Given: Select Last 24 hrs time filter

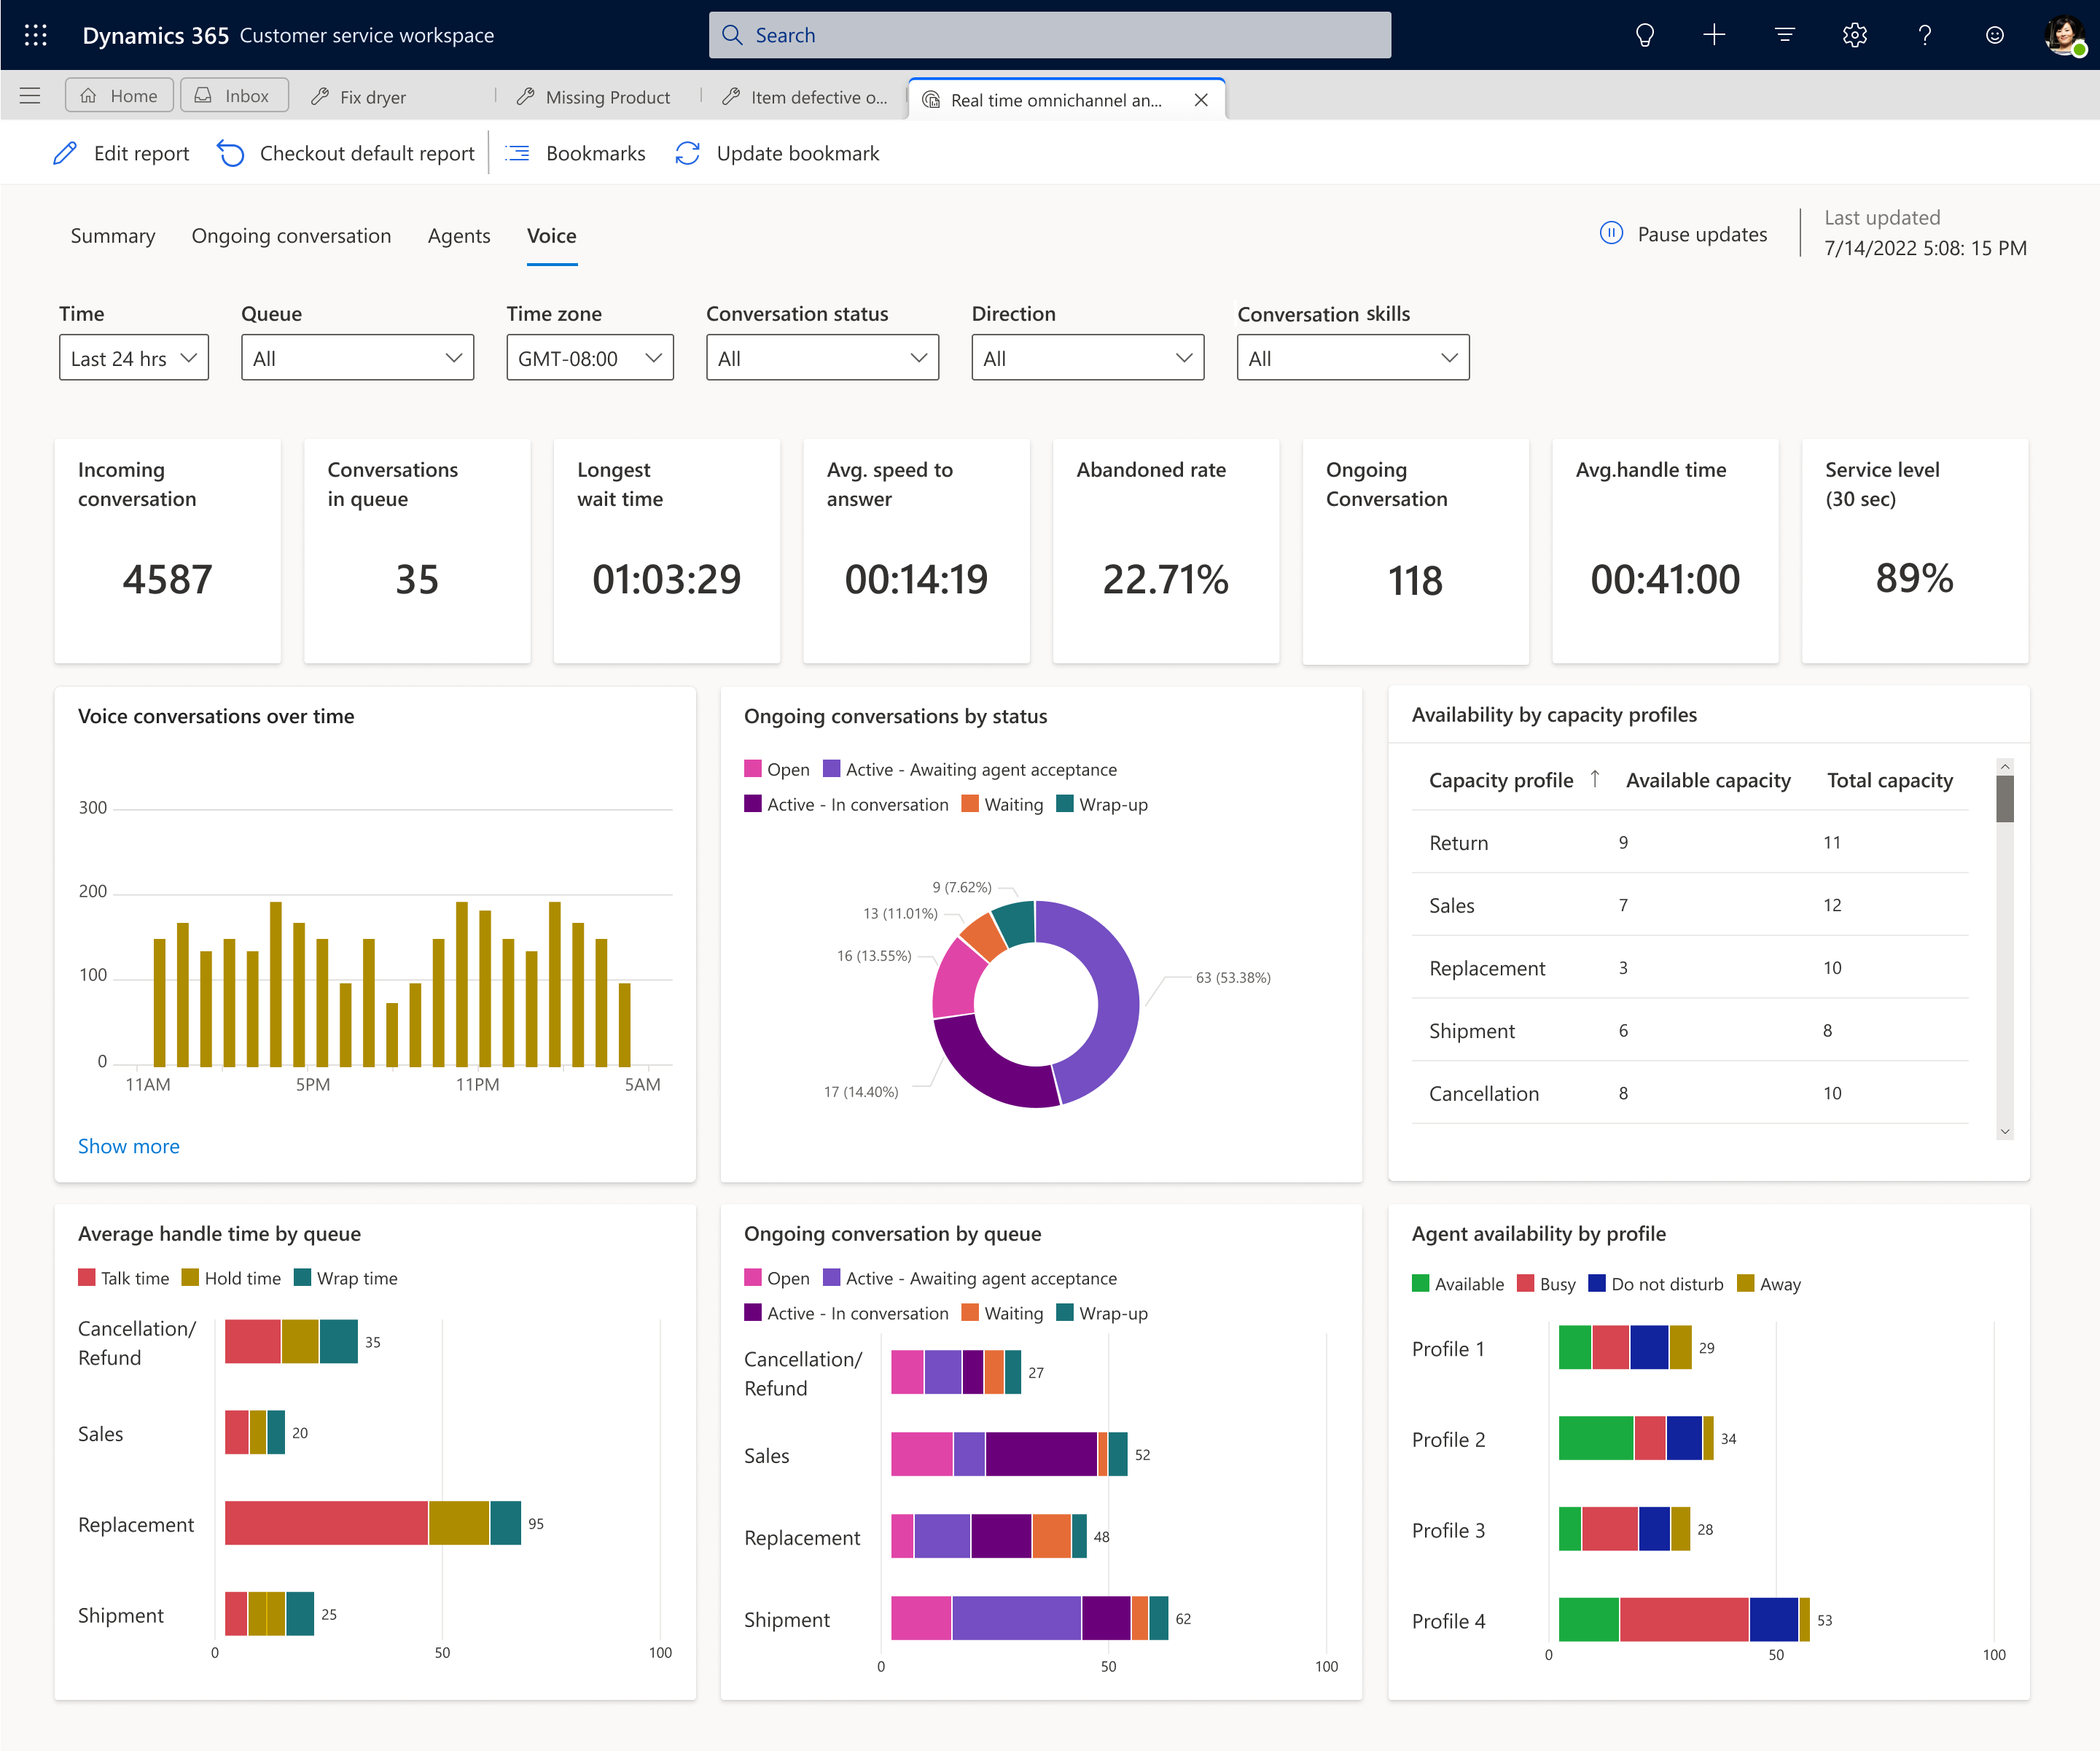Looking at the screenshot, I should point(130,357).
